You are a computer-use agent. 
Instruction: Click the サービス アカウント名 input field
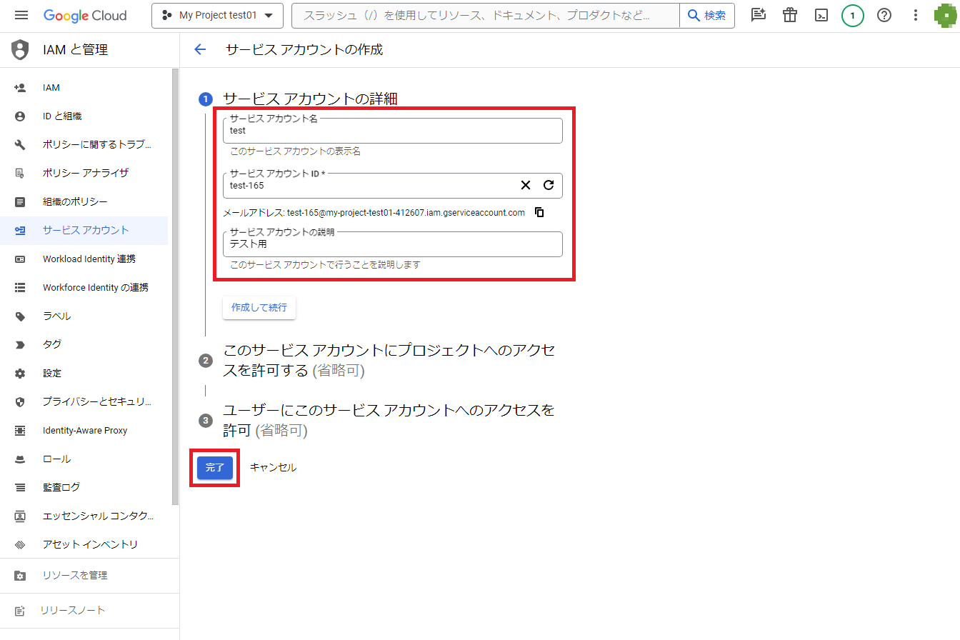pyautogui.click(x=392, y=131)
